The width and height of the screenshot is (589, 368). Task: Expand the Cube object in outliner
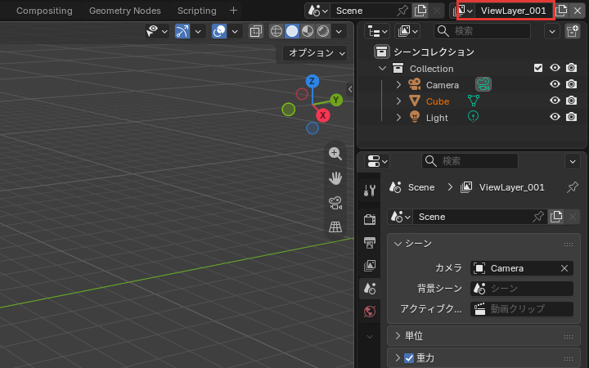(x=398, y=101)
